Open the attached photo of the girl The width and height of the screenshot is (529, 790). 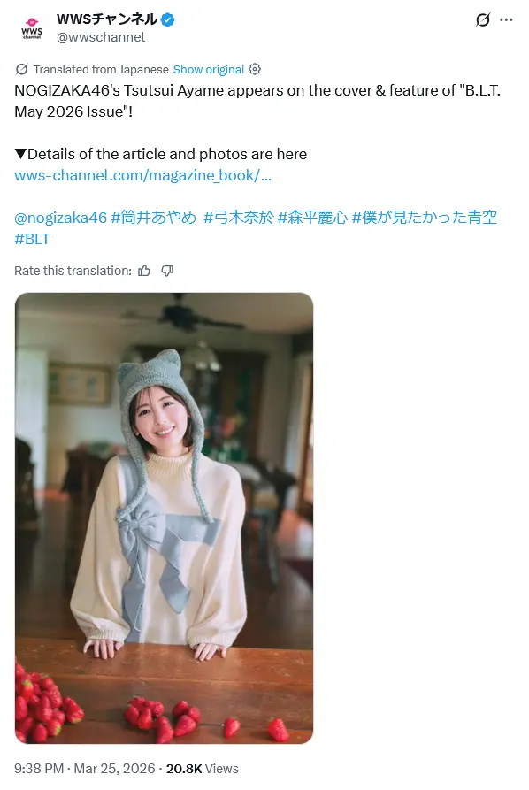[164, 518]
